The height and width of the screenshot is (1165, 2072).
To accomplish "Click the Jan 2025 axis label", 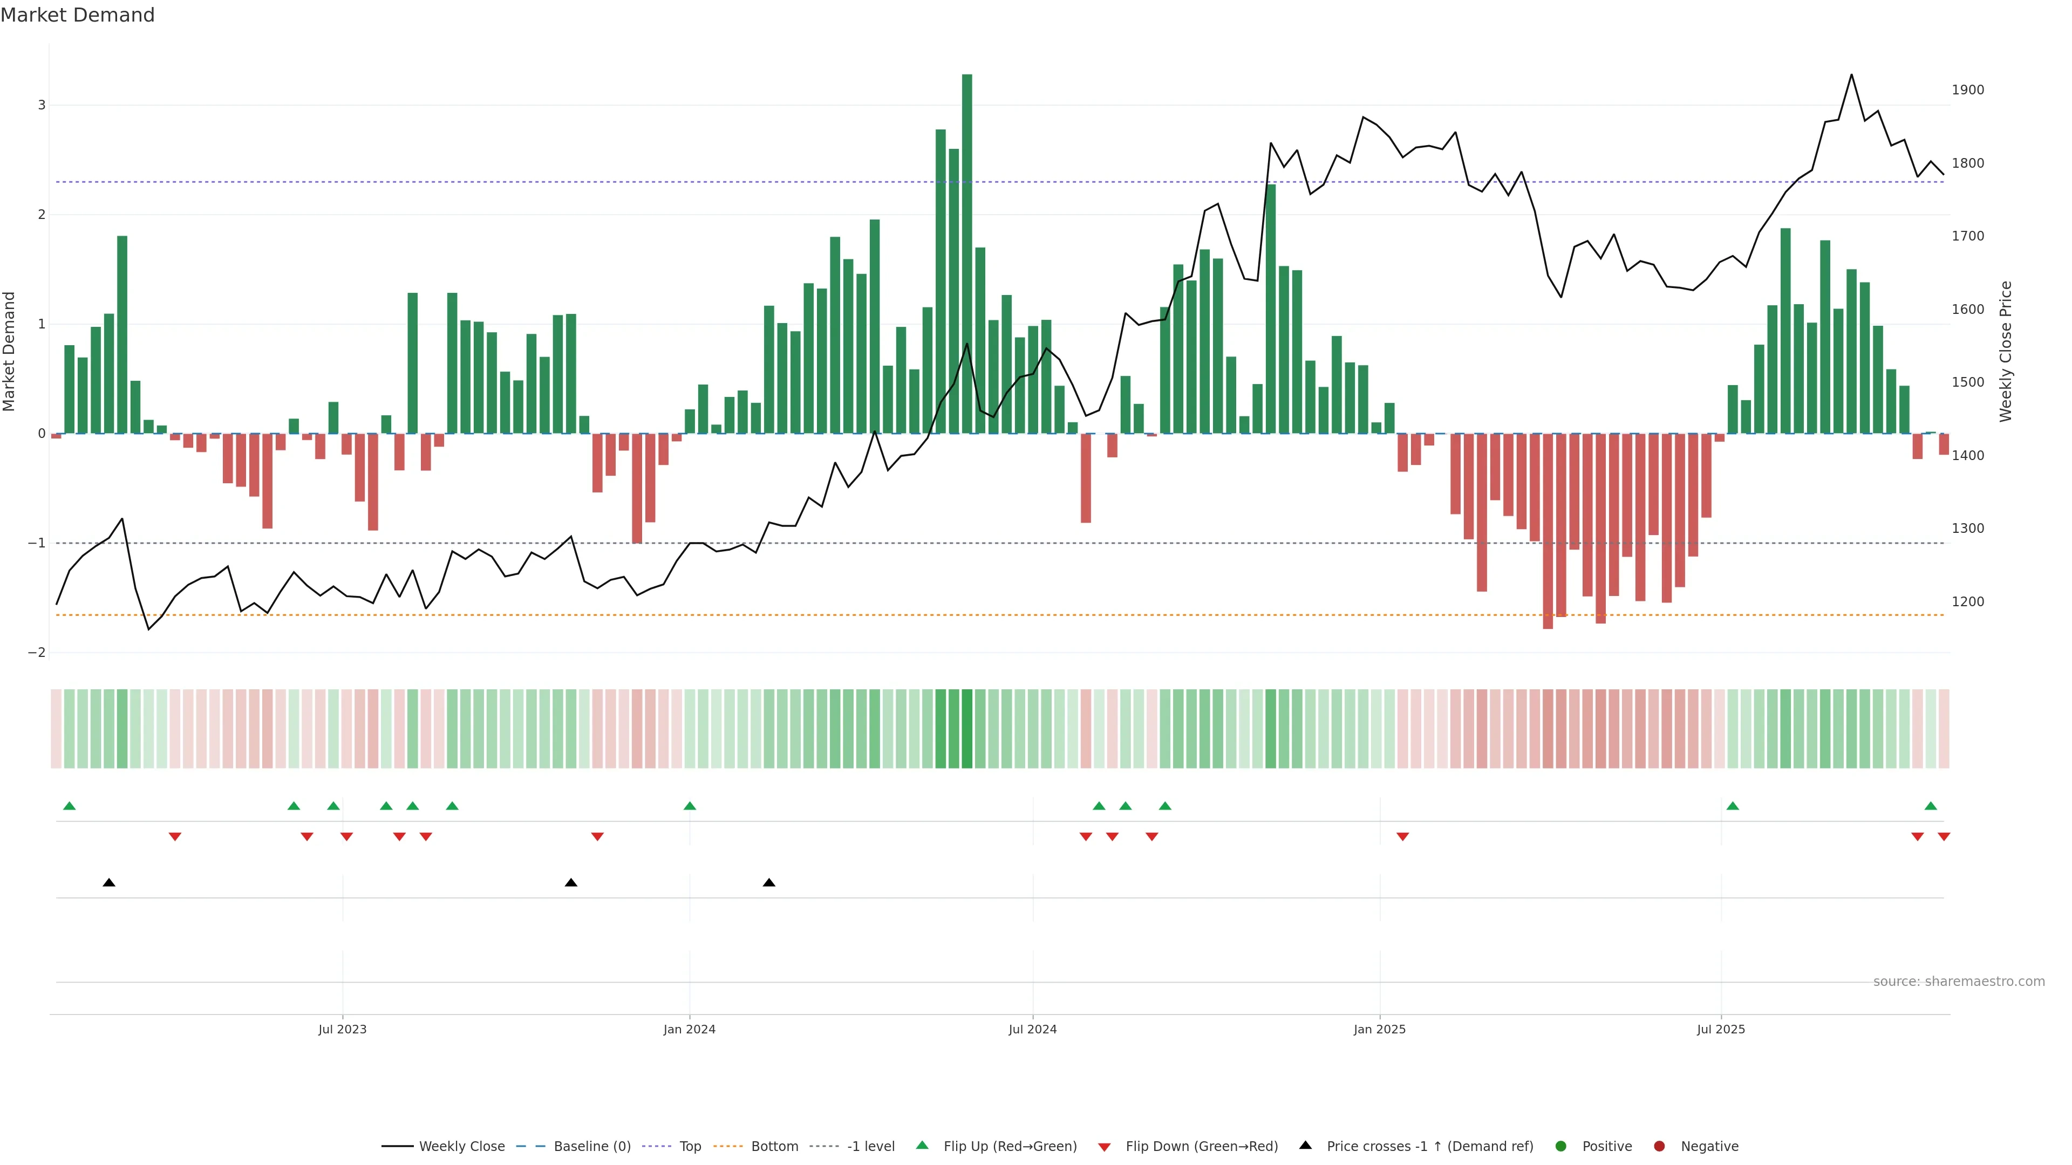I will pos(1380,1029).
